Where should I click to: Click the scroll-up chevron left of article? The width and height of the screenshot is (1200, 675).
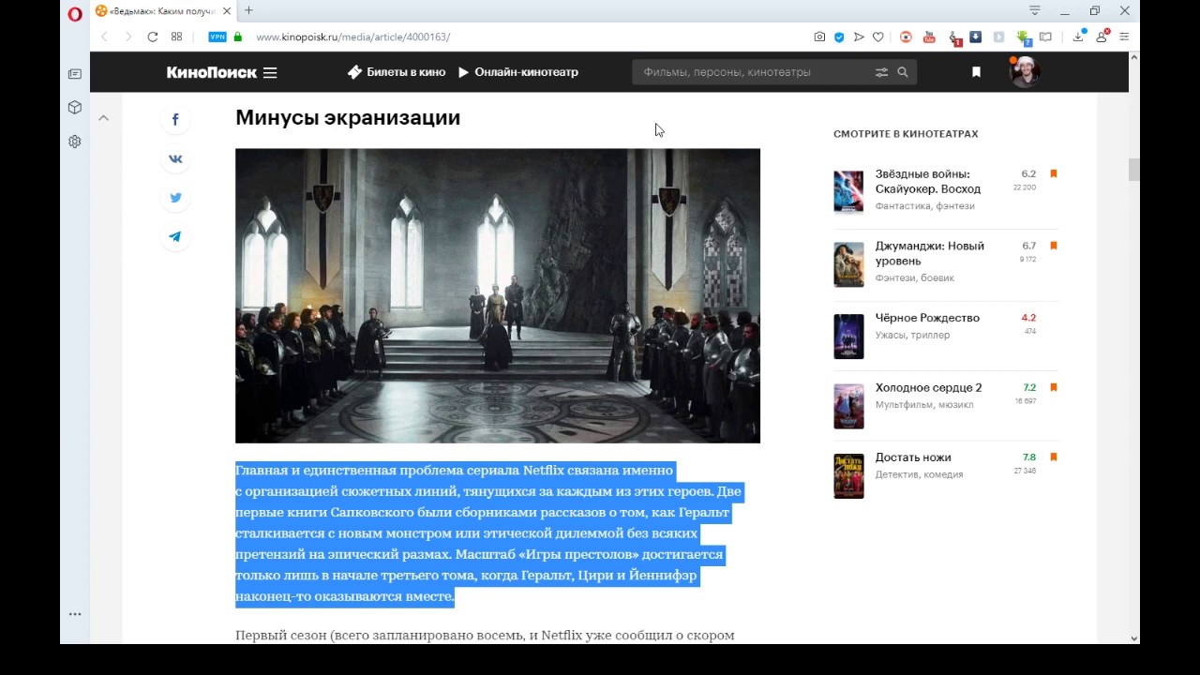tap(104, 118)
